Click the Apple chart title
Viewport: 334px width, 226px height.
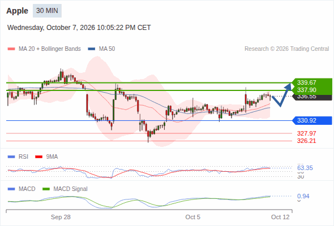(17, 11)
